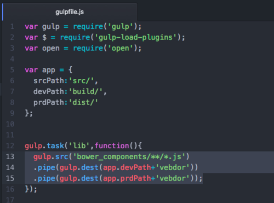Click the 'bower_components/**/*.js' string
Viewport: 274px width, 203px height.
click(x=129, y=156)
